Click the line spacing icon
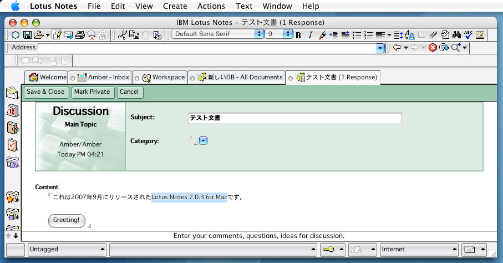This screenshot has height=263, width=503. point(398,36)
